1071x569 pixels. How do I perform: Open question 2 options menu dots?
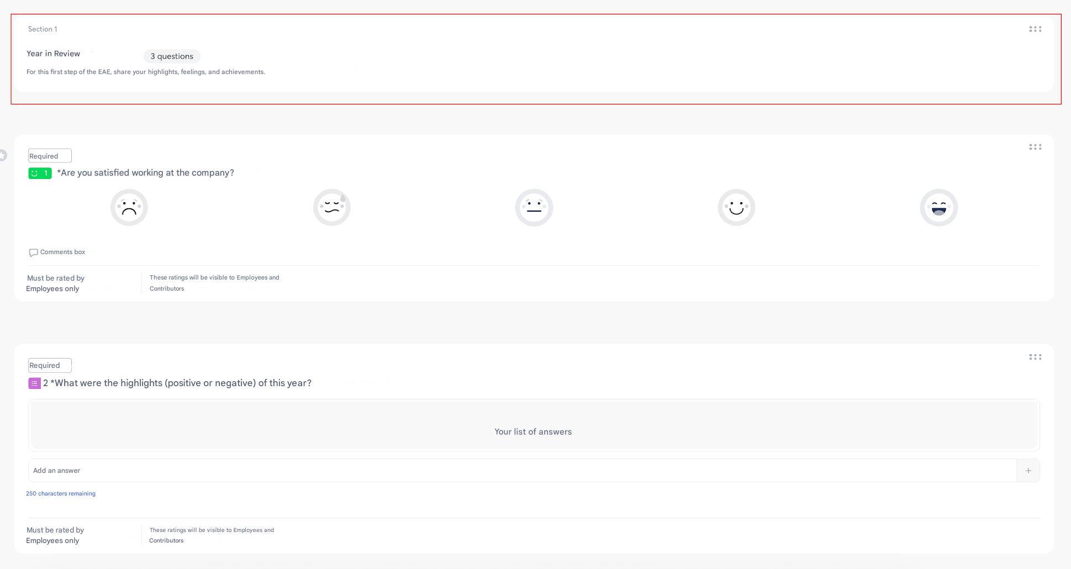(1035, 357)
